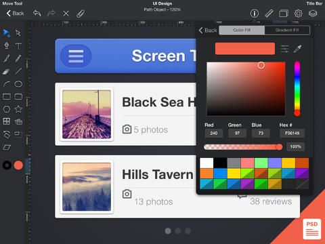Click the '38 reviews' text
Image resolution: width=325 pixels, height=244 pixels.
tap(271, 201)
